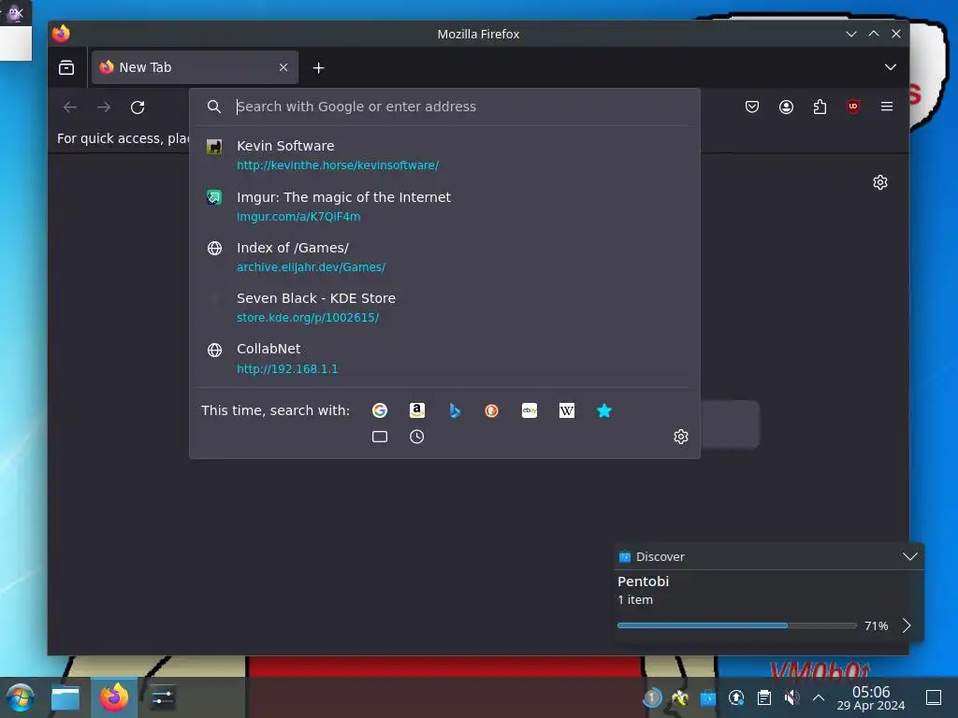
Task: Open Firefox View recent browsing button
Action: 66,67
